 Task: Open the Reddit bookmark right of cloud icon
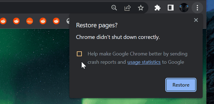(x=43, y=21)
